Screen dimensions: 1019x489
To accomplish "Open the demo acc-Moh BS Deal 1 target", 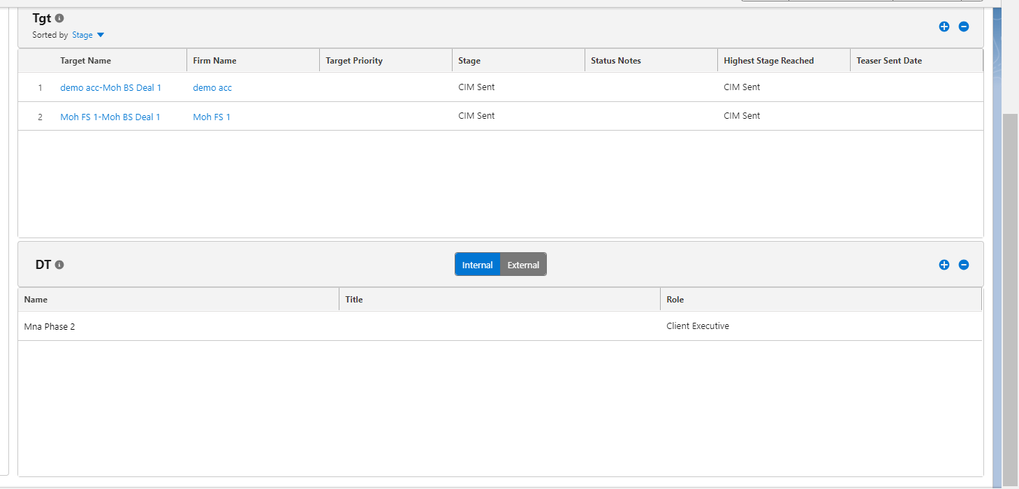I will pos(110,88).
